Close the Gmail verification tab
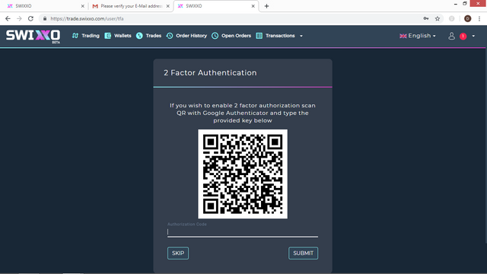 tap(167, 6)
